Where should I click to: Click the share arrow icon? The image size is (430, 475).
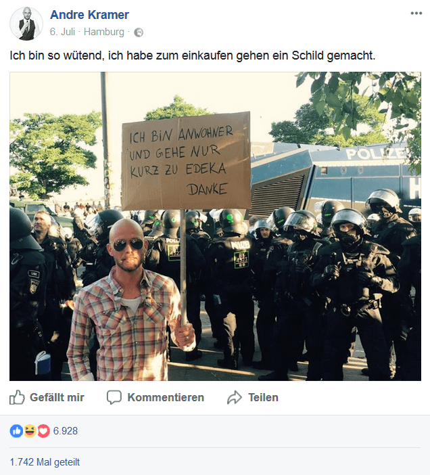(x=235, y=397)
